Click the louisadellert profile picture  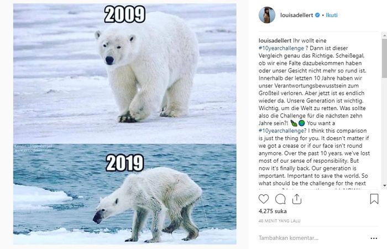click(x=267, y=15)
